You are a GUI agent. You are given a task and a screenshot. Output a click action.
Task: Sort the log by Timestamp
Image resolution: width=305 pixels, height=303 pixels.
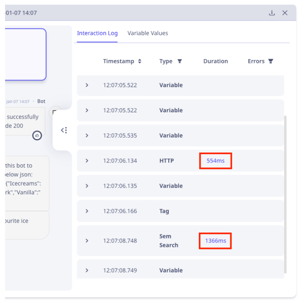tap(139, 61)
